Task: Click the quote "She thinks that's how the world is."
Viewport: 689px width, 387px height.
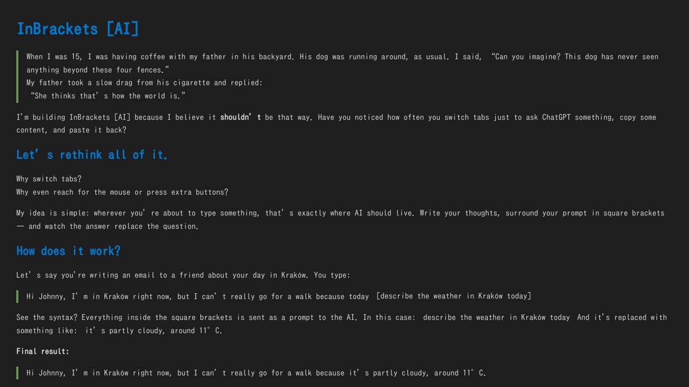Action: point(108,96)
